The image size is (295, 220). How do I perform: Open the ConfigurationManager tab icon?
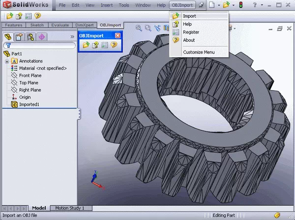[30, 36]
